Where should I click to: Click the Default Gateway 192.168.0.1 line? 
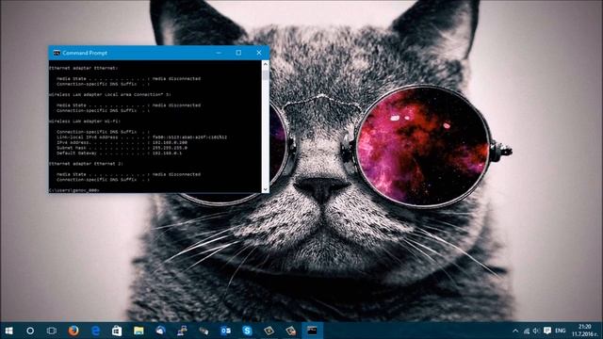(x=120, y=153)
